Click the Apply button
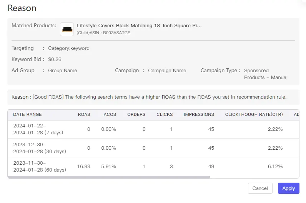This screenshot has height=203, width=306. click(x=288, y=188)
